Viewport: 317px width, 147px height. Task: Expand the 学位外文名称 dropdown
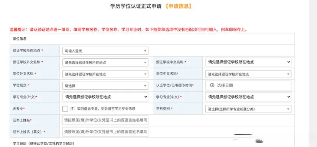tap(105, 74)
